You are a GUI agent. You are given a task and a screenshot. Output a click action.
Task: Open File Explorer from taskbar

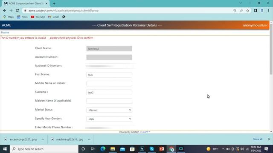[x=113, y=149]
